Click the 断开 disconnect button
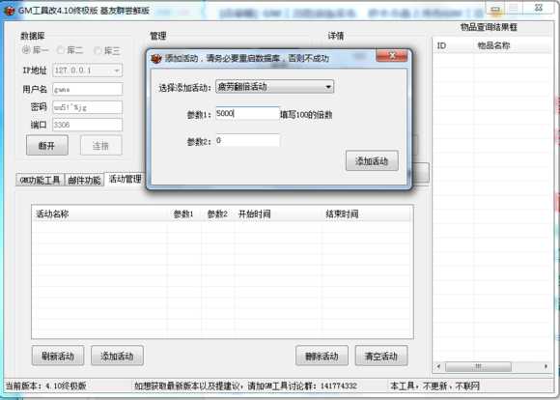The image size is (560, 400). 47,145
